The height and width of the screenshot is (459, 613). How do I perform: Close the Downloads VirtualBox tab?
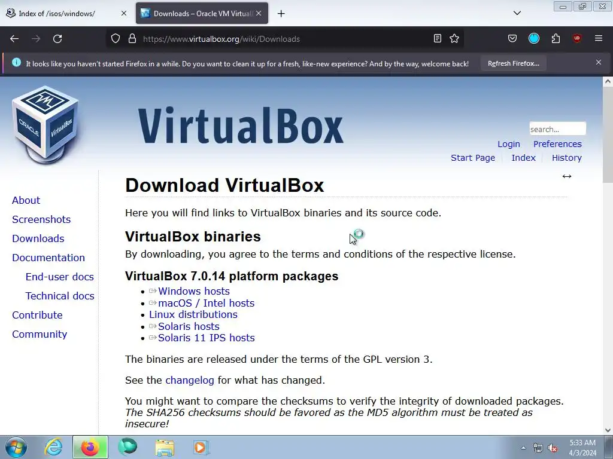[x=259, y=13]
